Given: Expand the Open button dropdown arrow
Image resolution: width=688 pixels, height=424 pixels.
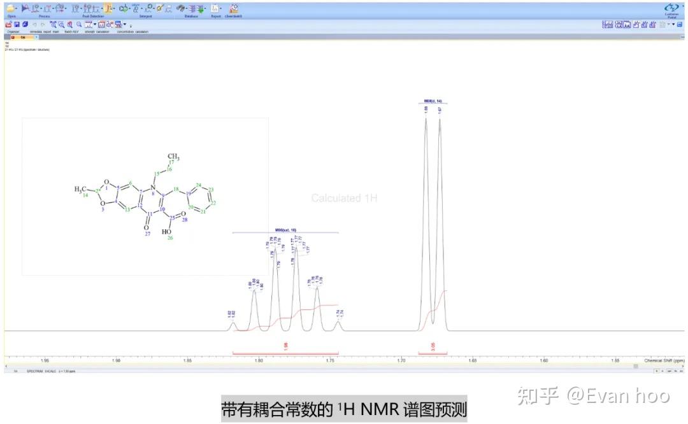Looking at the screenshot, I should pos(16,9).
